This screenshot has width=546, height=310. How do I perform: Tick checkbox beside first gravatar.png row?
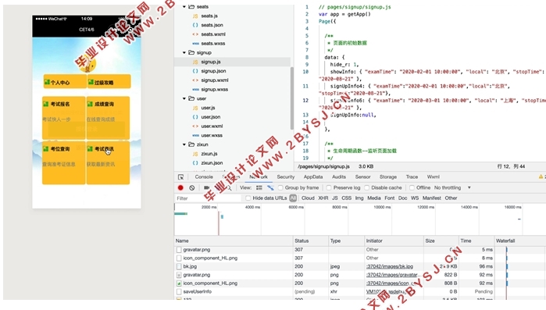click(179, 250)
